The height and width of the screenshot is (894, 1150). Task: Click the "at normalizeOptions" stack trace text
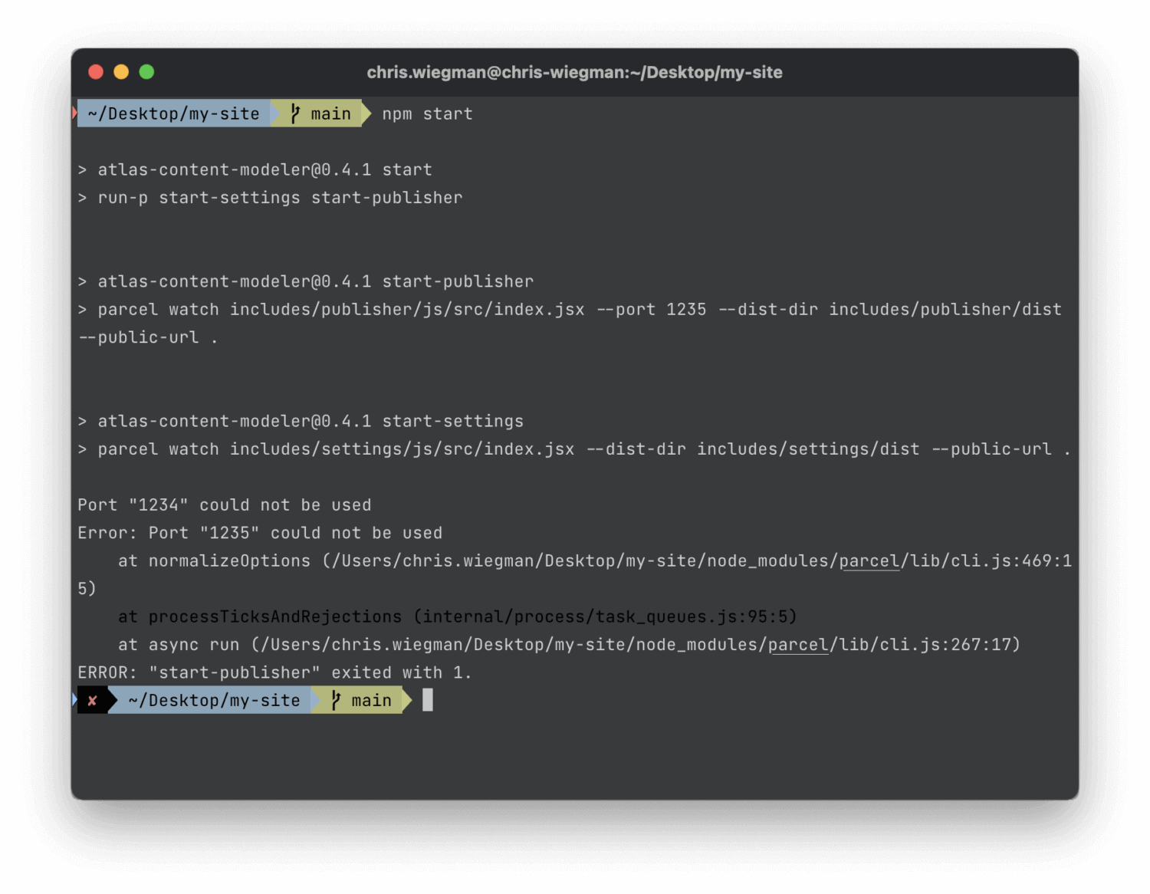tap(214, 561)
